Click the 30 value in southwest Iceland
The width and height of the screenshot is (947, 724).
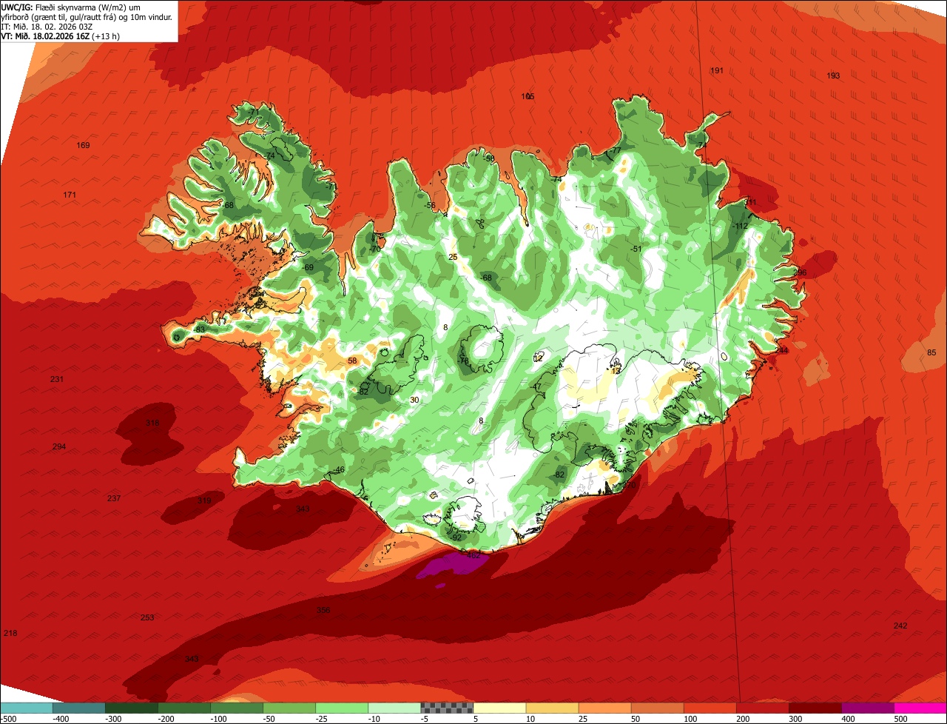click(x=414, y=400)
